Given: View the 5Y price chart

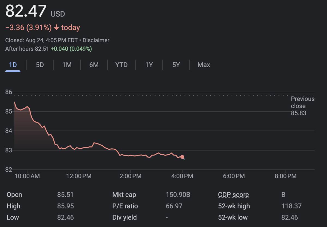Looking at the screenshot, I should (176, 65).
